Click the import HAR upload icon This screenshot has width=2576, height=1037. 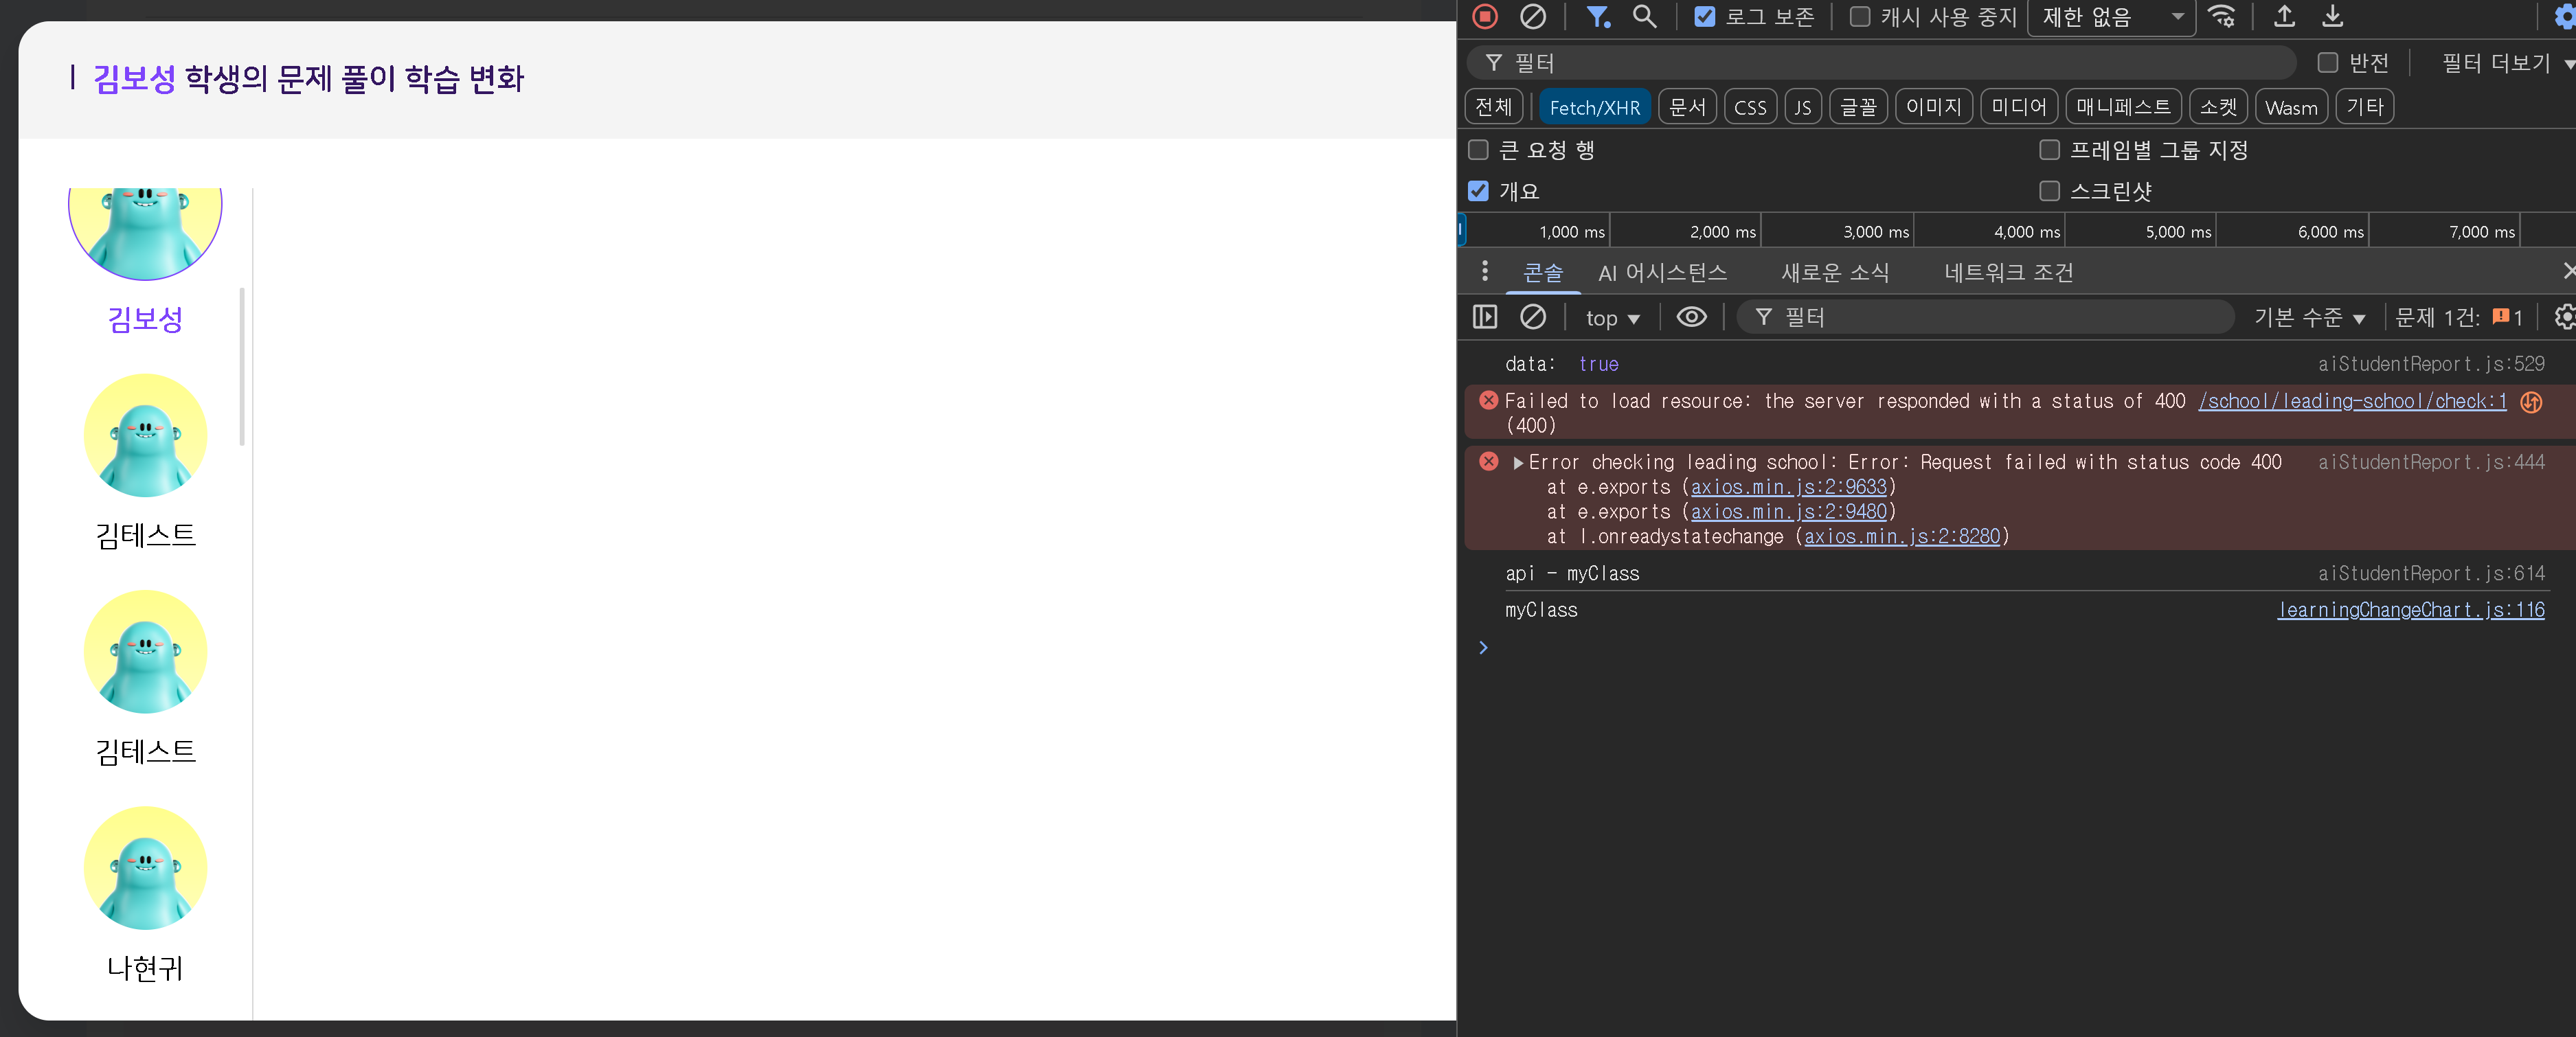tap(2284, 16)
